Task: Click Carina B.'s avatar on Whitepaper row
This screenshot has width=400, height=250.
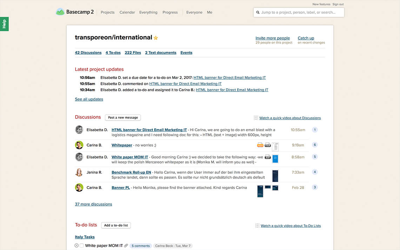Action: point(79,145)
